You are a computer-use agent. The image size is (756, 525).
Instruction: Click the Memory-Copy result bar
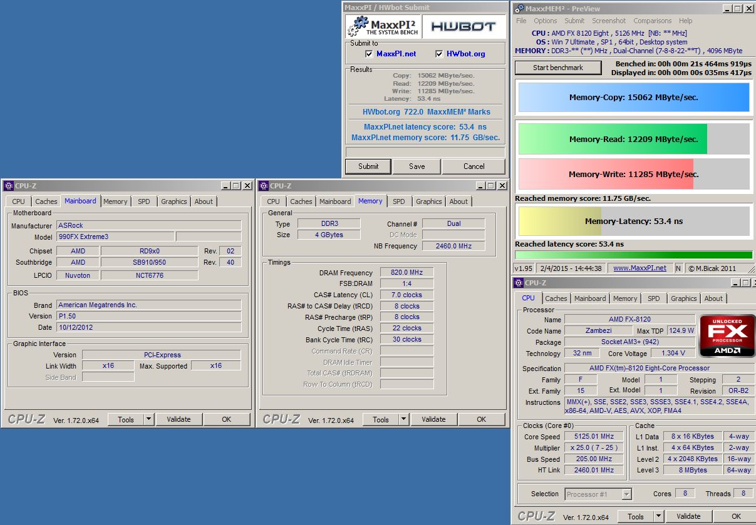(634, 98)
